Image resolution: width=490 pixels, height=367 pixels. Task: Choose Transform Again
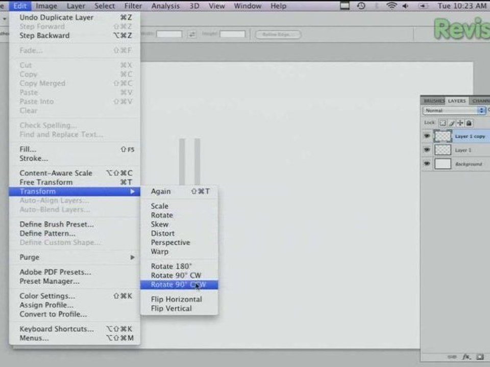tap(179, 191)
